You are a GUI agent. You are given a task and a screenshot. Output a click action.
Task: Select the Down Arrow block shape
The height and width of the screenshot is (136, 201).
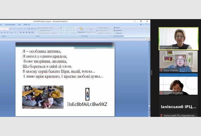71,30
